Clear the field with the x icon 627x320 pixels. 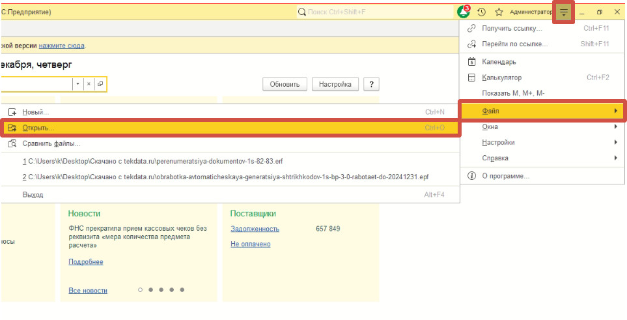click(x=89, y=84)
